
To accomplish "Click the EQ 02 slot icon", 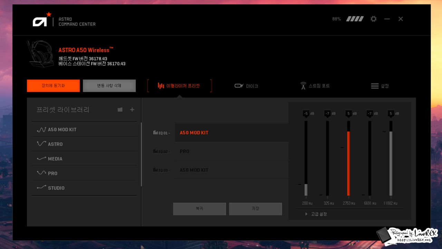I will pos(155,151).
